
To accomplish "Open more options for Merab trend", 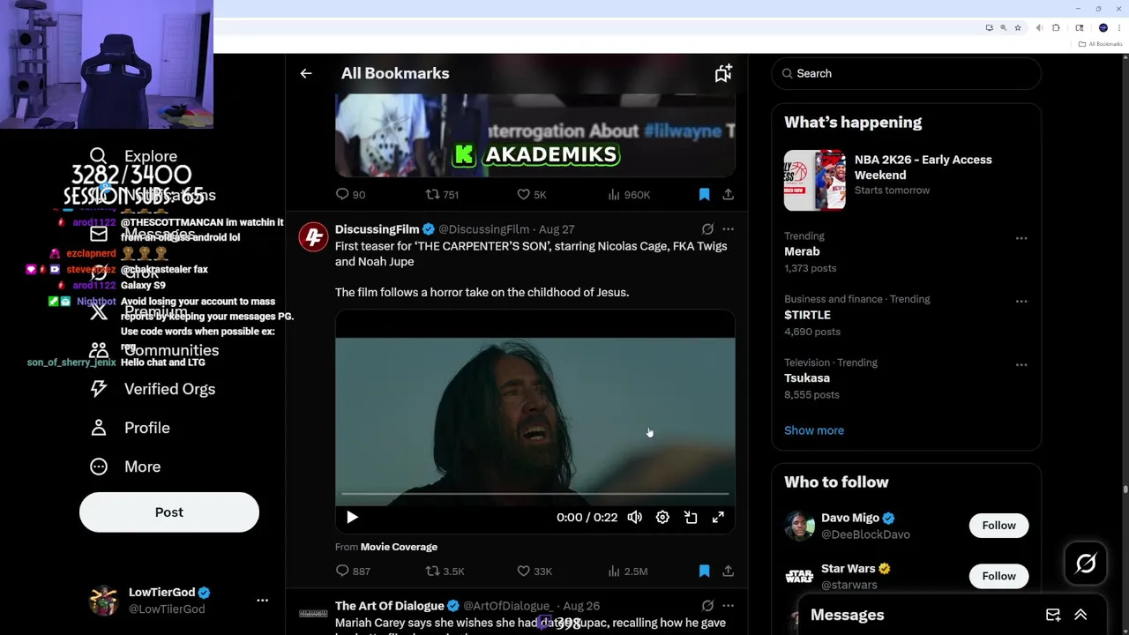I will (1021, 238).
